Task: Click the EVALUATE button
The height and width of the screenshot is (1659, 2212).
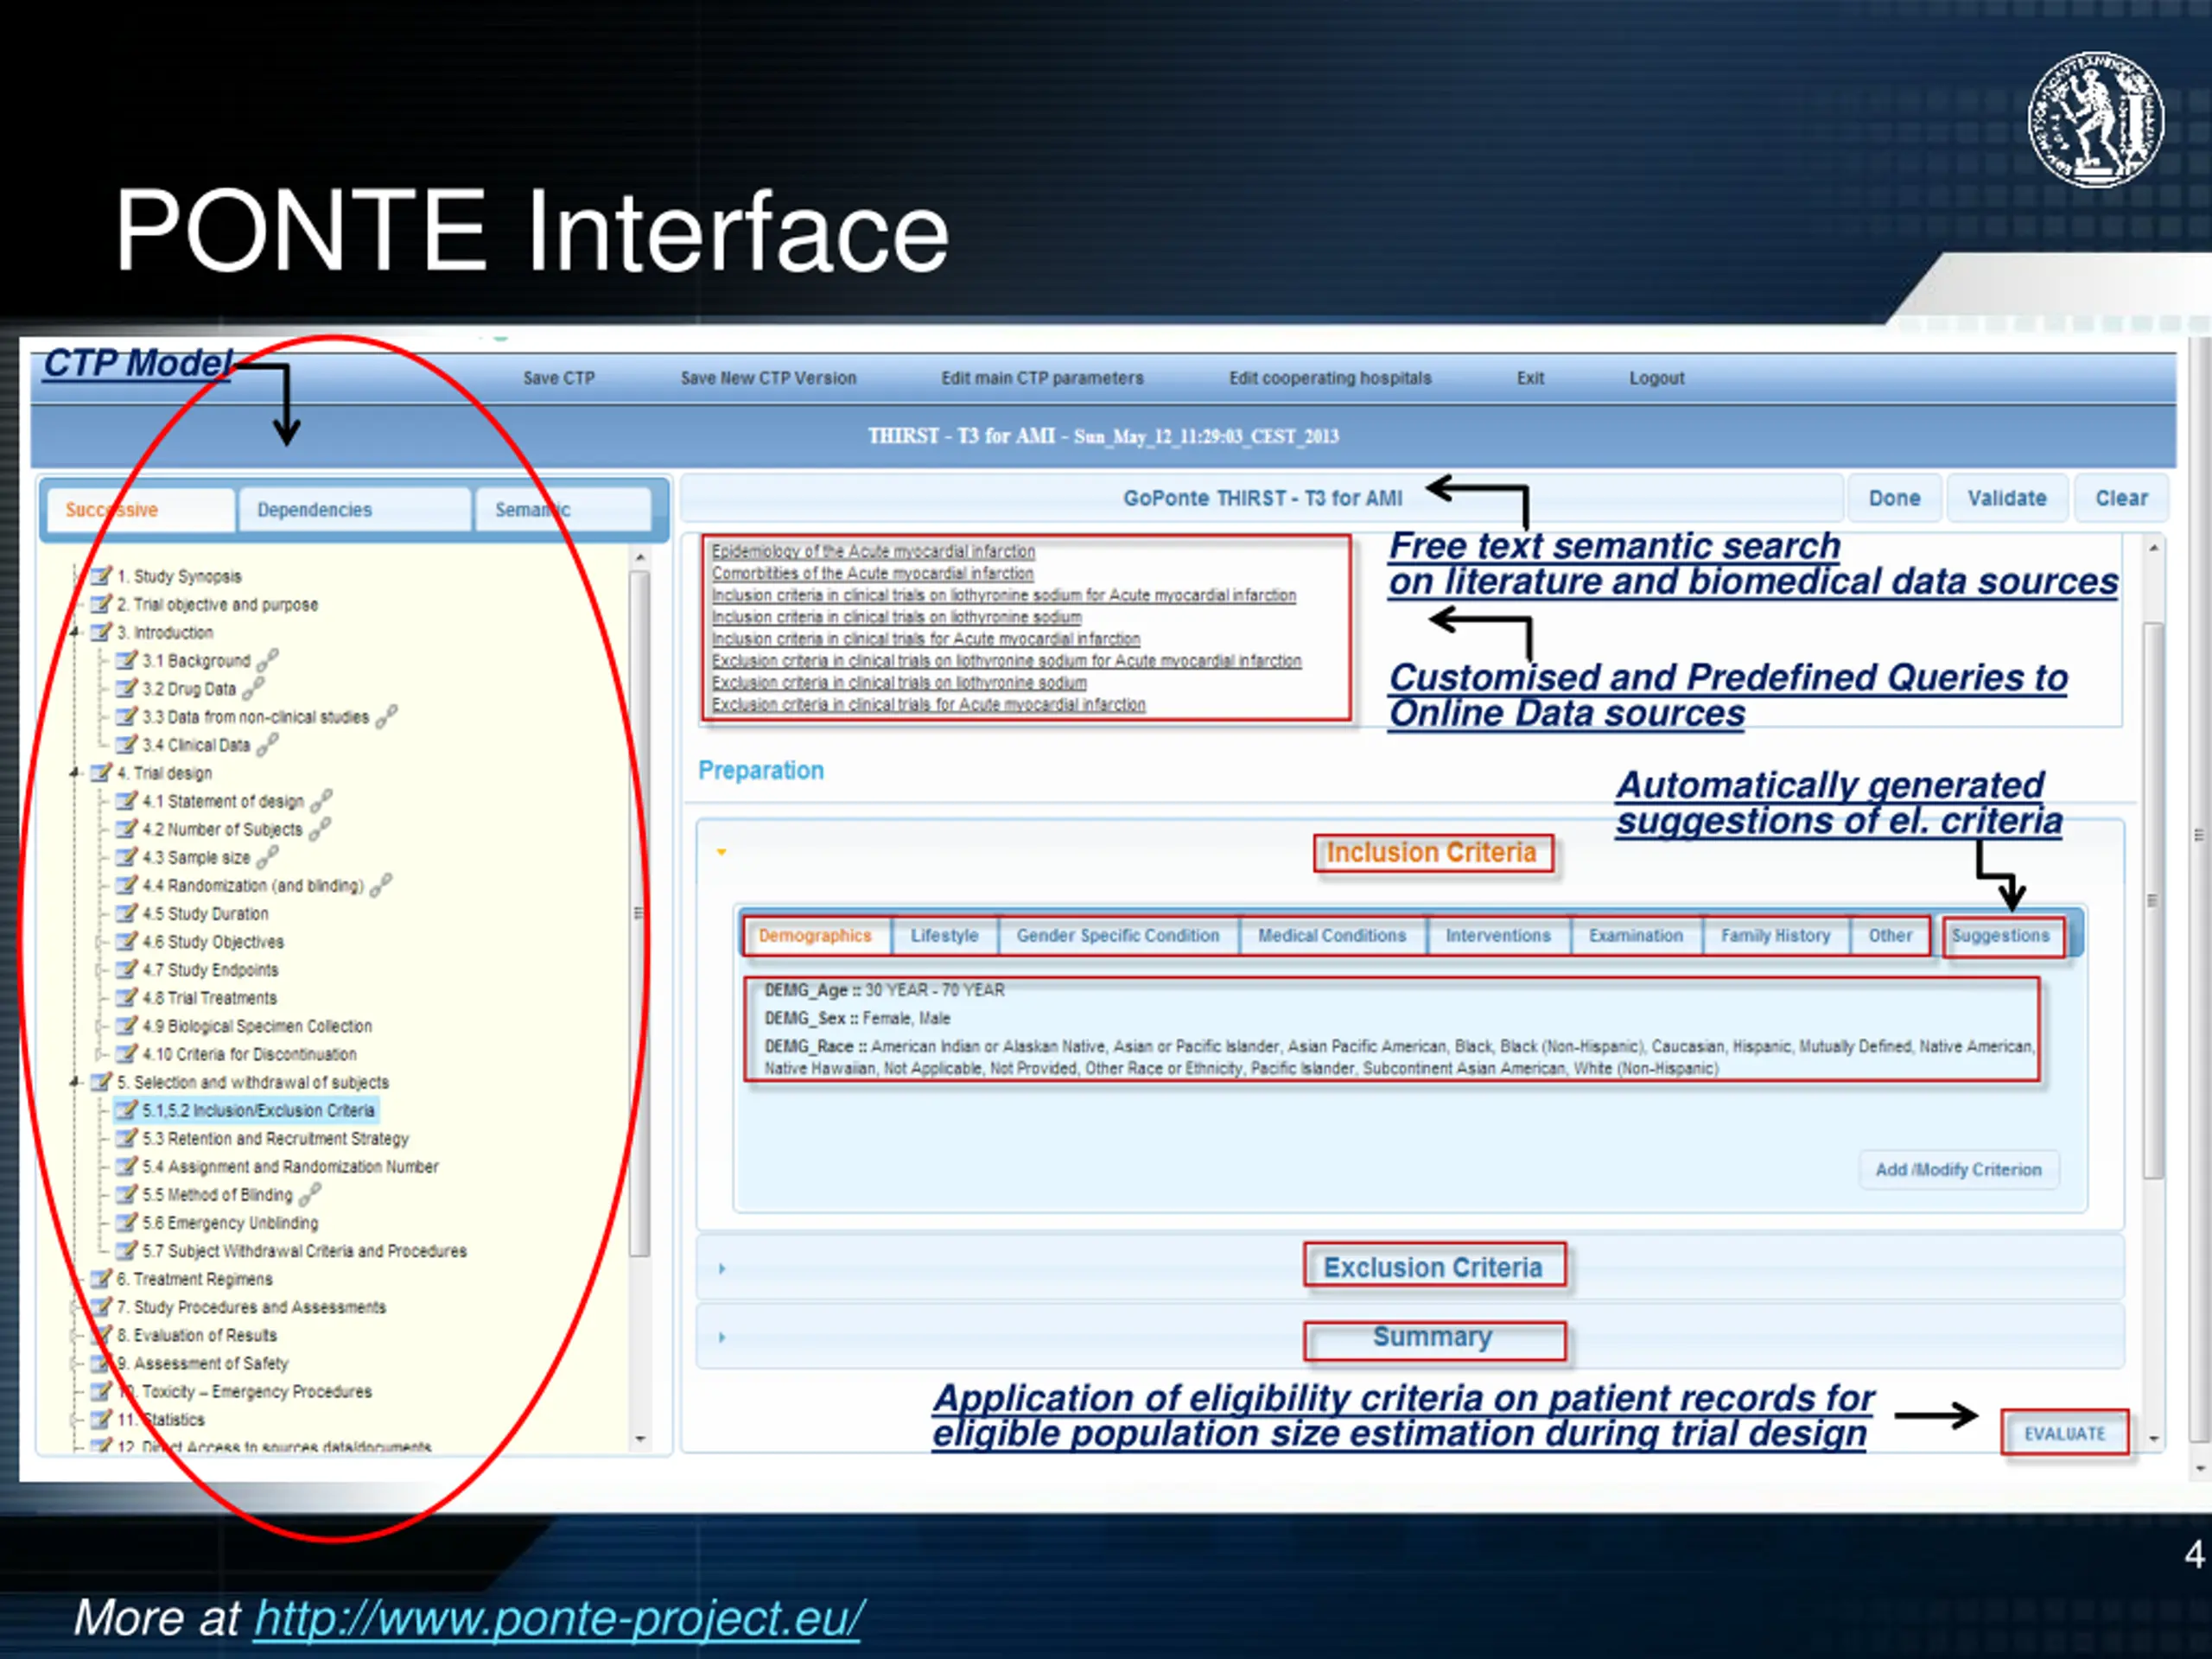Action: tap(2065, 1433)
